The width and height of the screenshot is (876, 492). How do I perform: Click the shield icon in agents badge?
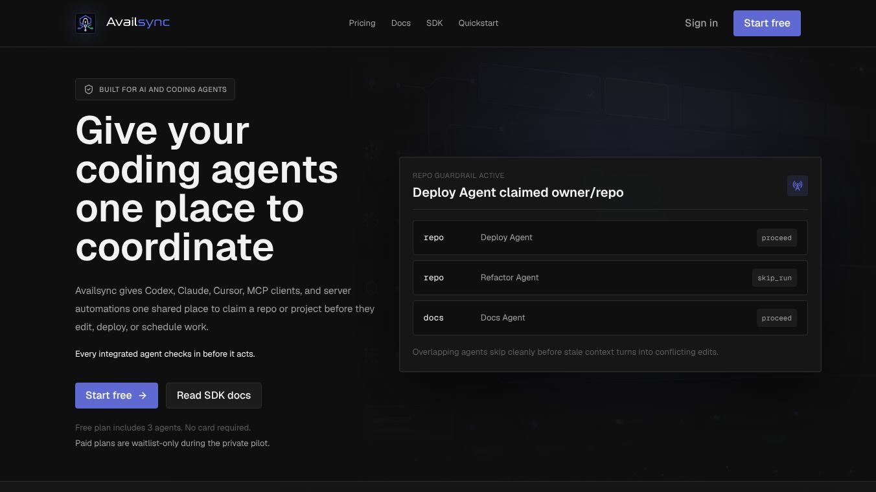89,89
